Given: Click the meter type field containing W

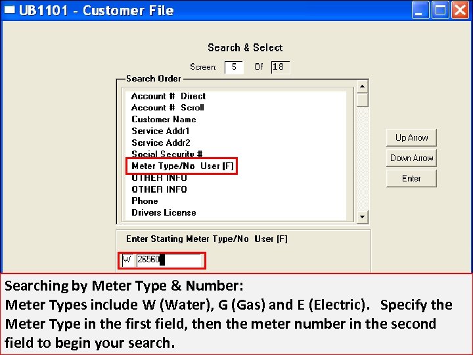Looking at the screenshot, I should click(127, 260).
